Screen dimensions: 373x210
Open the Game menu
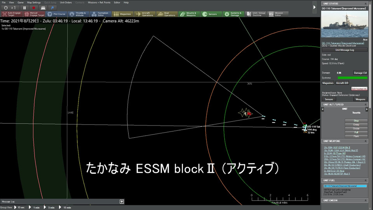(x=21, y=2)
